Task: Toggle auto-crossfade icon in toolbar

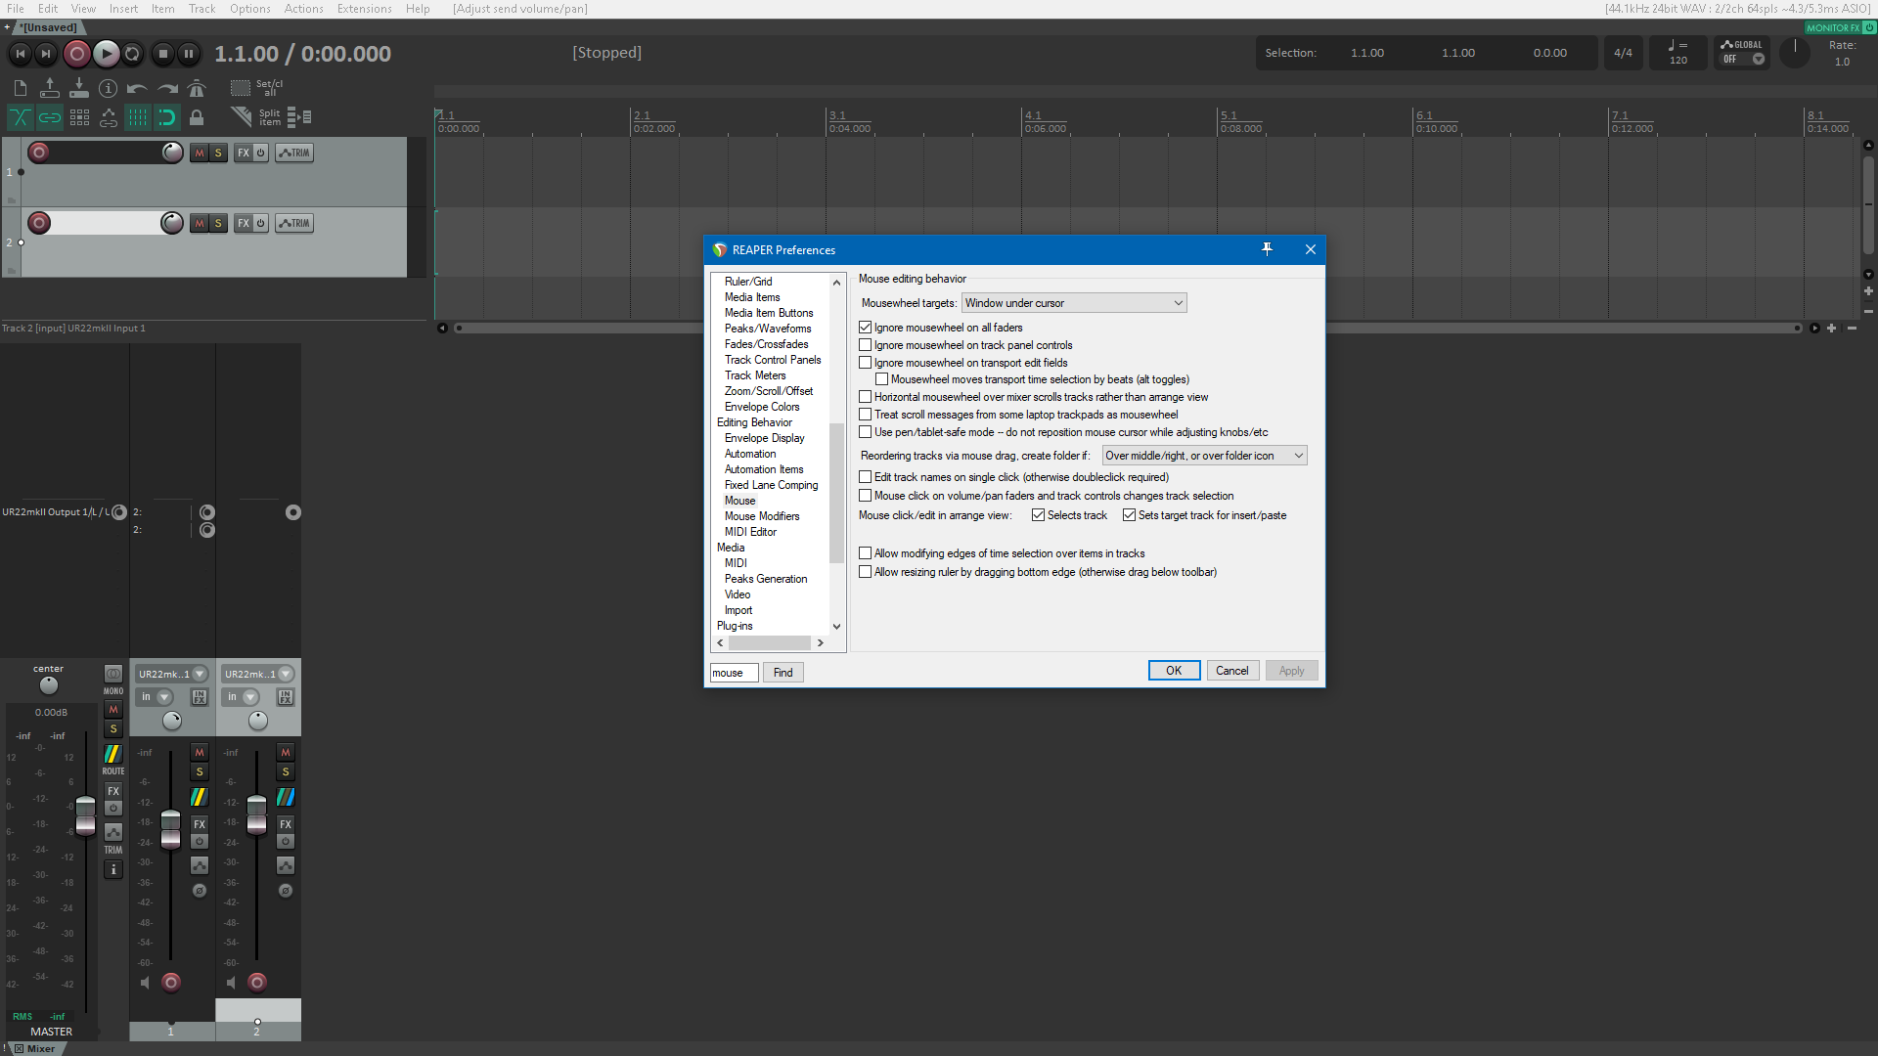Action: [x=20, y=118]
